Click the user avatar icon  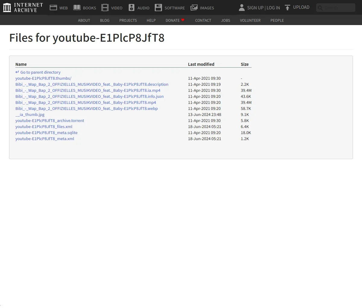pyautogui.click(x=242, y=8)
